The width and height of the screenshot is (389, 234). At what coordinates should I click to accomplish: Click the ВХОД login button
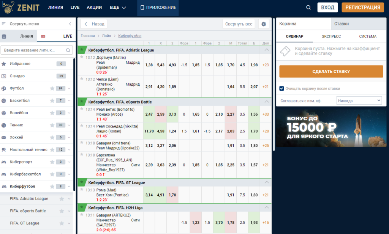[x=328, y=8]
